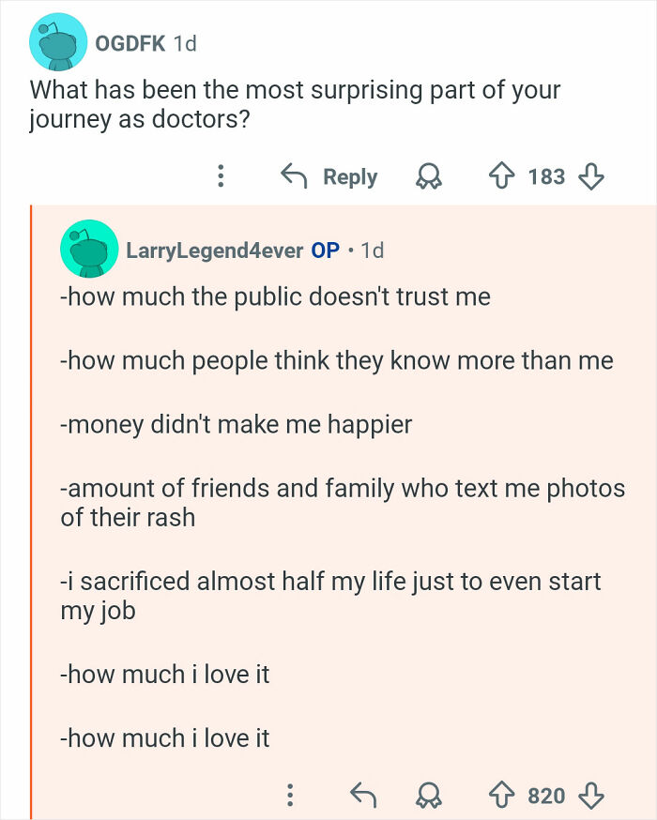Give an award to the post
This screenshot has width=657, height=820.
coord(430,176)
